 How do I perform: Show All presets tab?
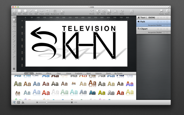[x=29, y=73]
